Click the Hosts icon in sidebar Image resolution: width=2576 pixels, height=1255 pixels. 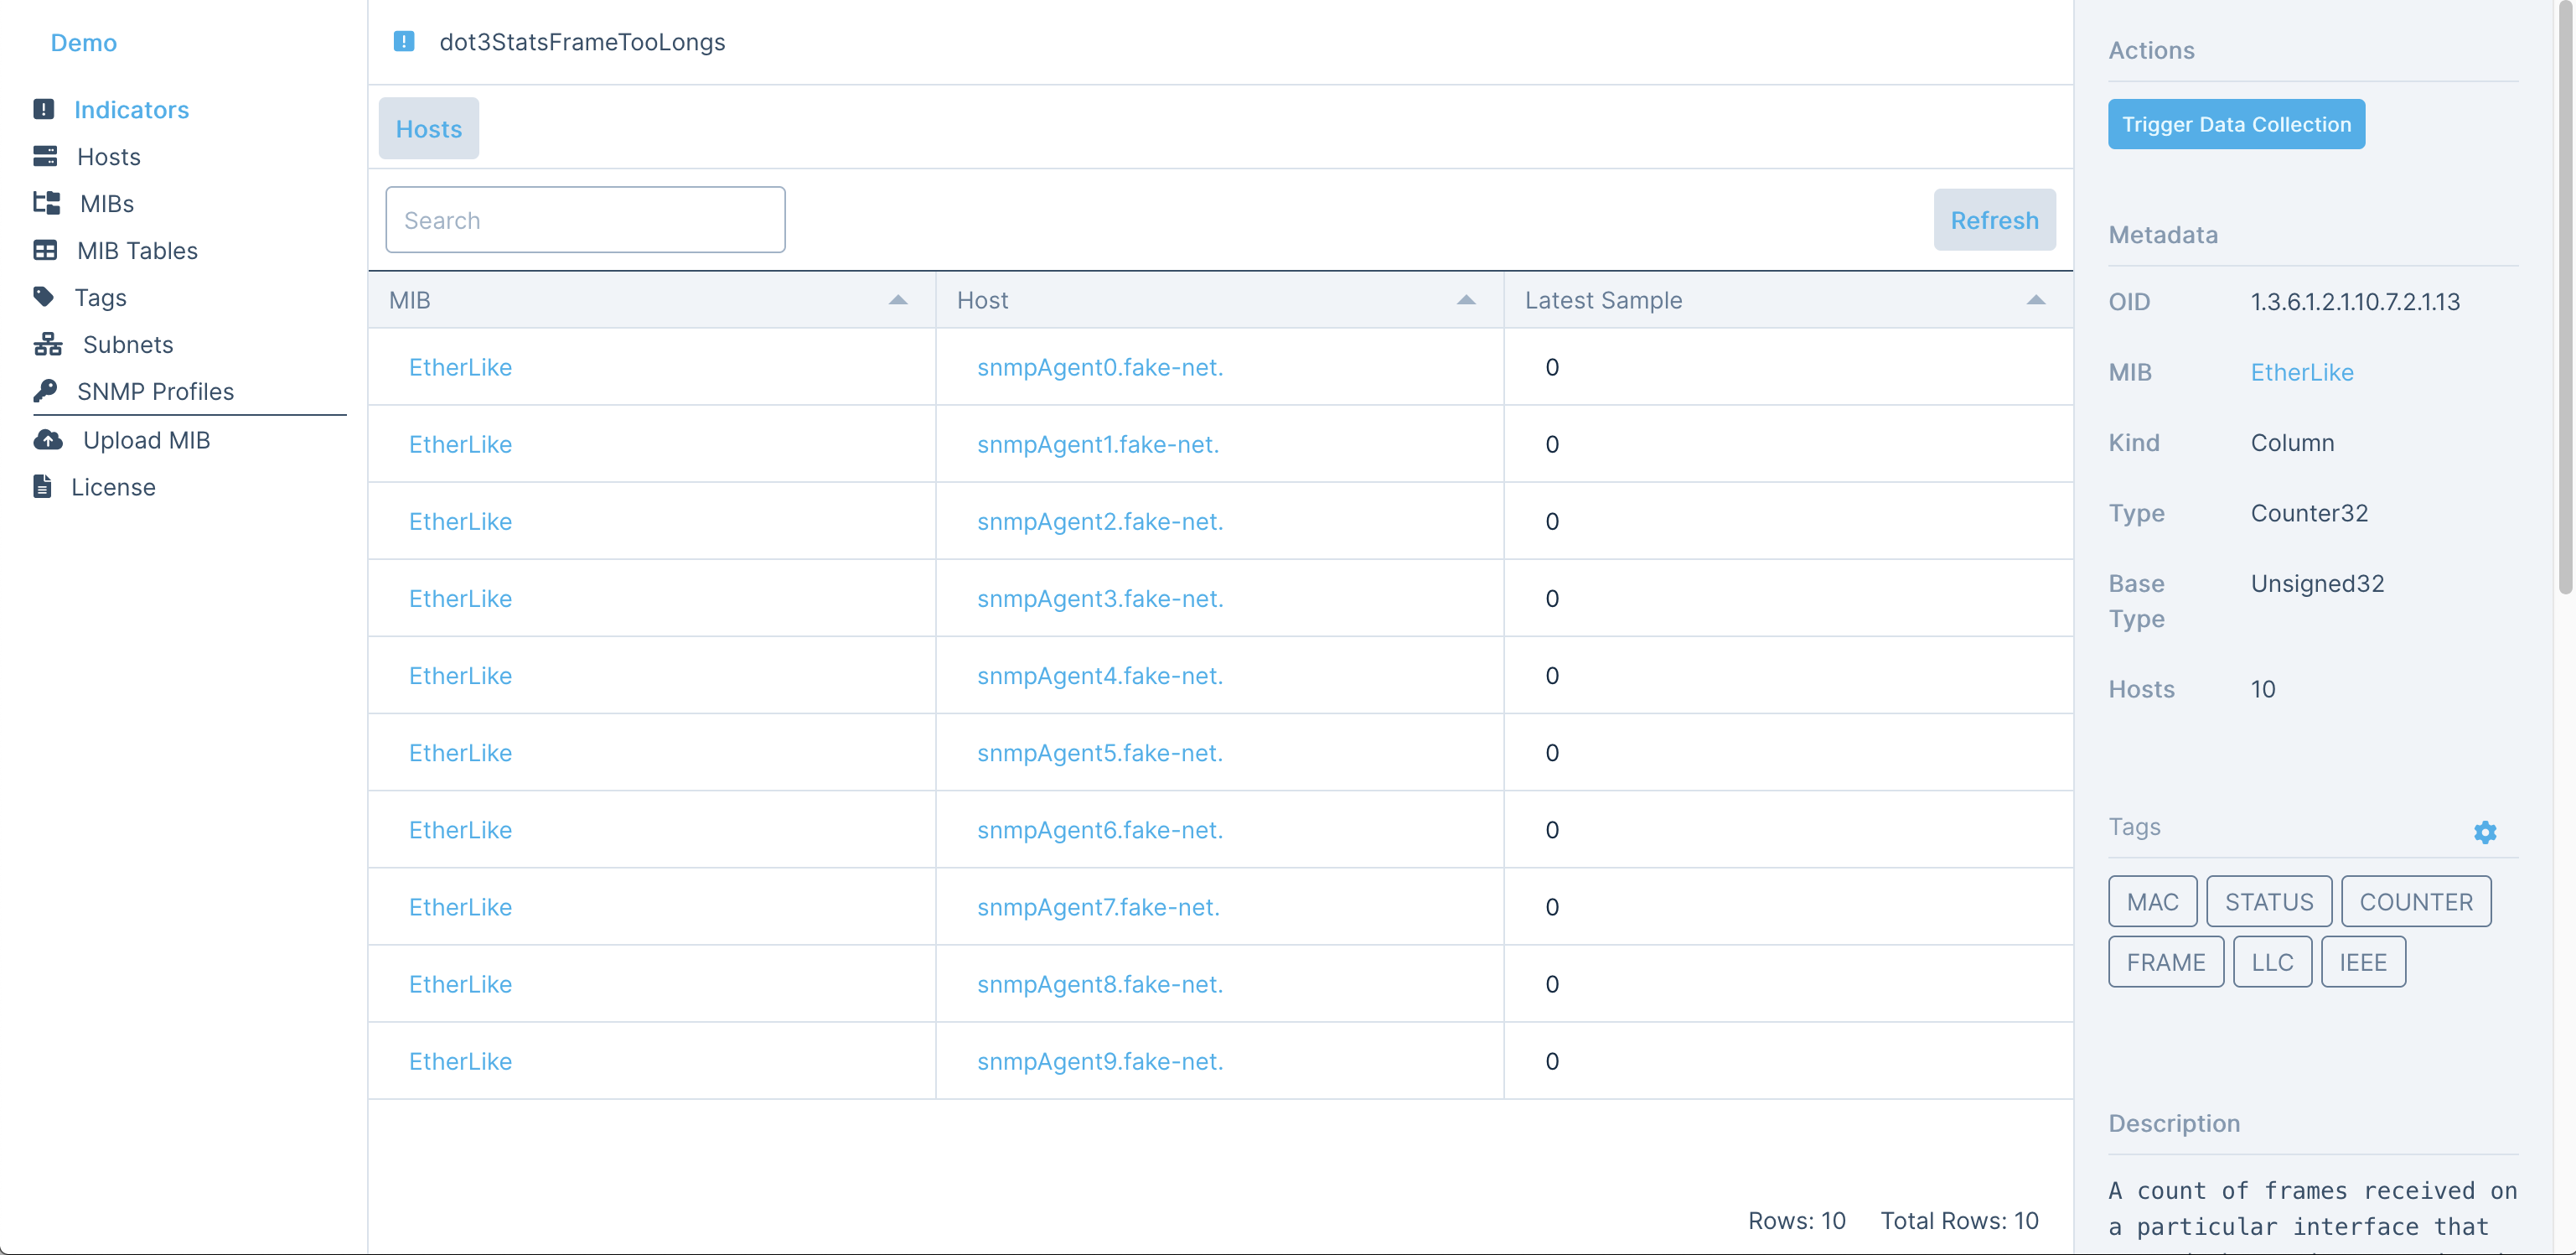point(44,154)
